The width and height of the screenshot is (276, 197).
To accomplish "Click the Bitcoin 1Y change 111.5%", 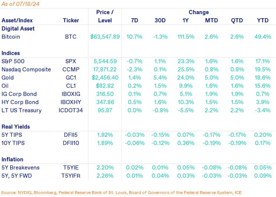I will coord(186,37).
